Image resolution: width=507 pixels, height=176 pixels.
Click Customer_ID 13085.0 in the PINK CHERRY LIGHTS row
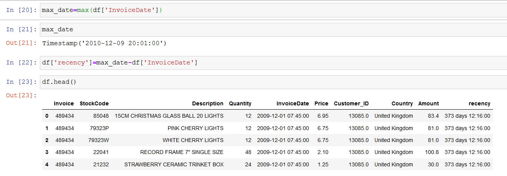pos(359,128)
